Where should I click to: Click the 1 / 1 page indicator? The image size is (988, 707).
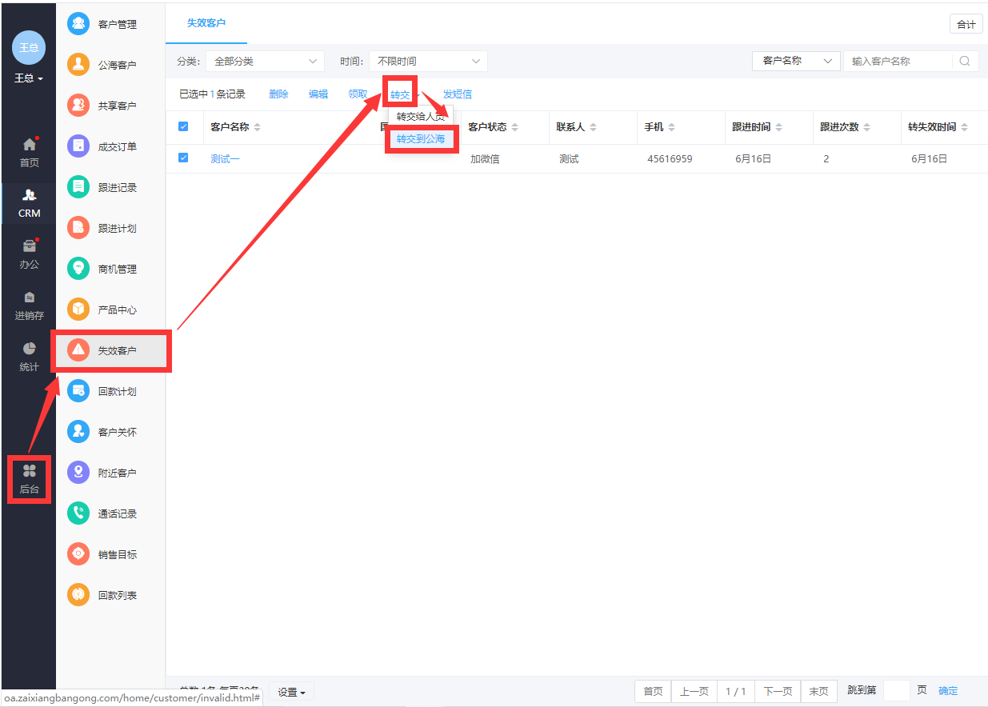tap(736, 692)
